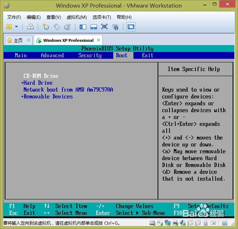Viewport: 238px width, 229px height.
Task: Select the Main BIOS menu
Action: point(21,56)
